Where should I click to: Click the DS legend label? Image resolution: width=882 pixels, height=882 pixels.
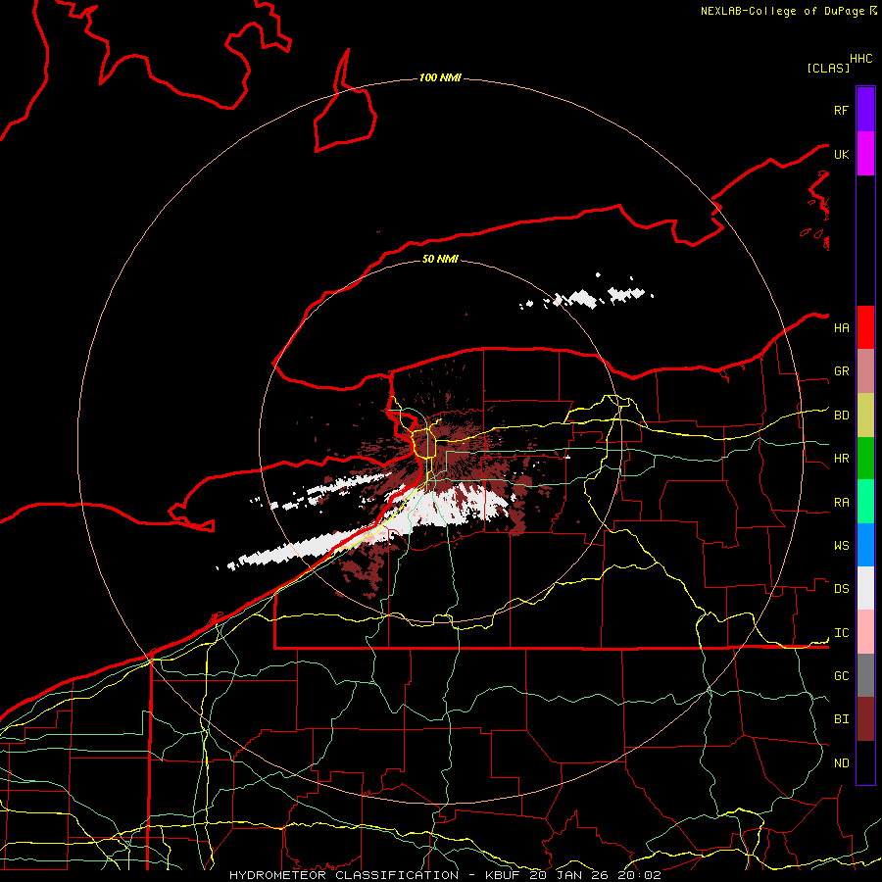pyautogui.click(x=841, y=589)
